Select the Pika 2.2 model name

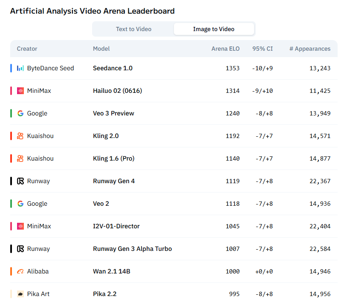(104, 294)
